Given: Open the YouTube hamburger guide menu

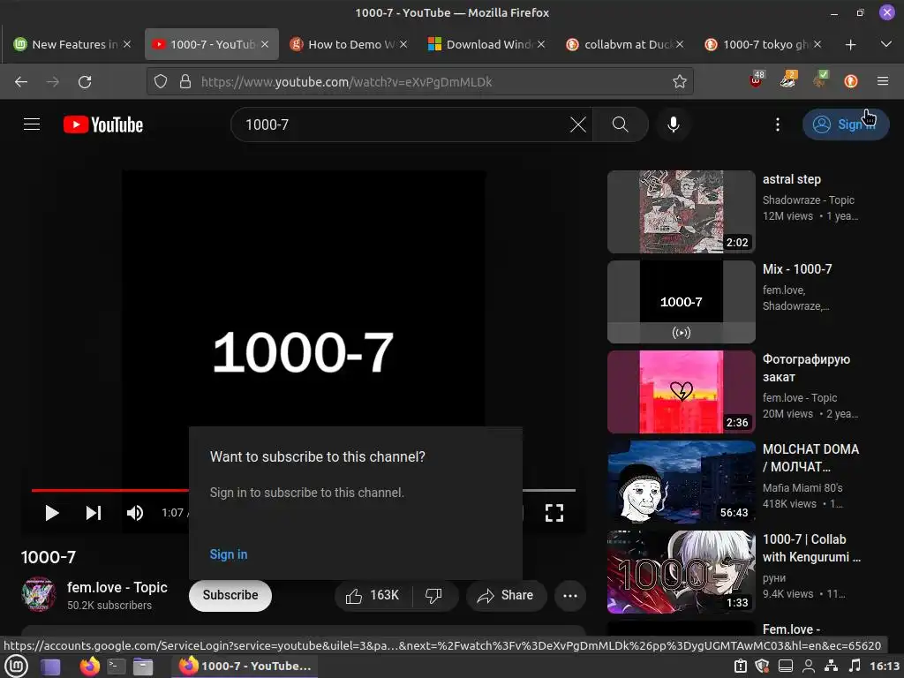Looking at the screenshot, I should pos(32,124).
